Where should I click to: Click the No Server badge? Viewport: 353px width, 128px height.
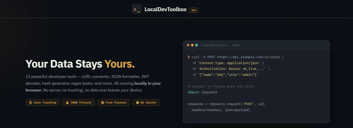(x=146, y=102)
